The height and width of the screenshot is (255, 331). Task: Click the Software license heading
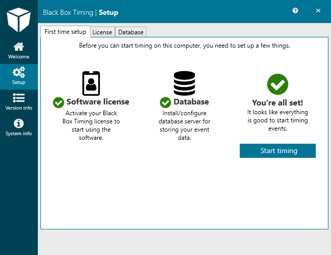tap(98, 102)
